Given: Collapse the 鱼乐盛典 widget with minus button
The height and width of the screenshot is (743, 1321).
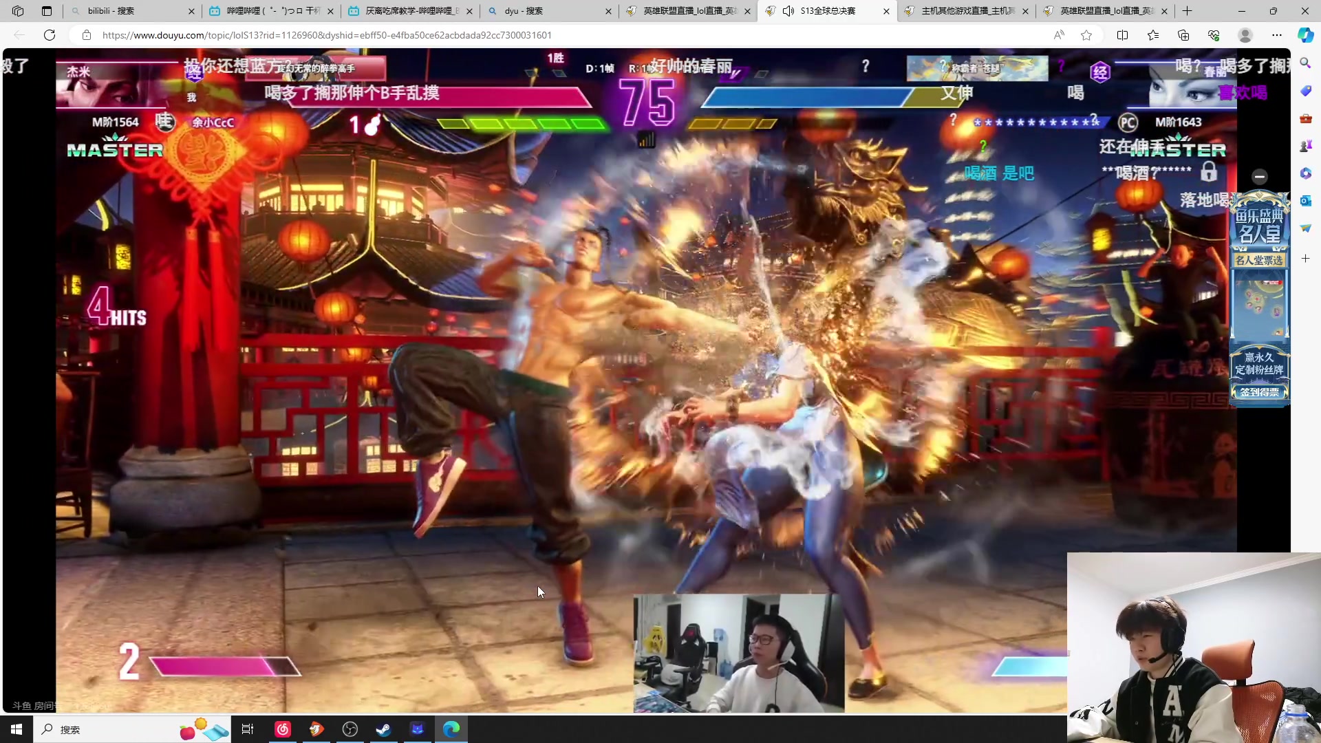Looking at the screenshot, I should click(x=1260, y=177).
